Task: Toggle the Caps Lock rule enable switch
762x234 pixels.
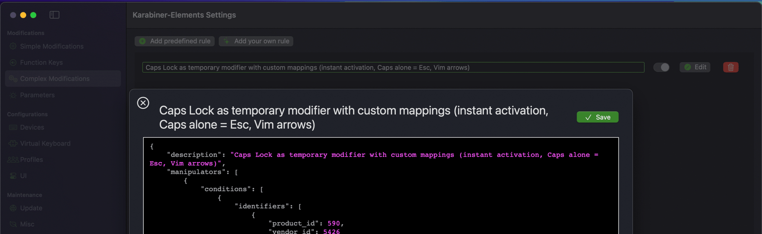Action: point(661,67)
